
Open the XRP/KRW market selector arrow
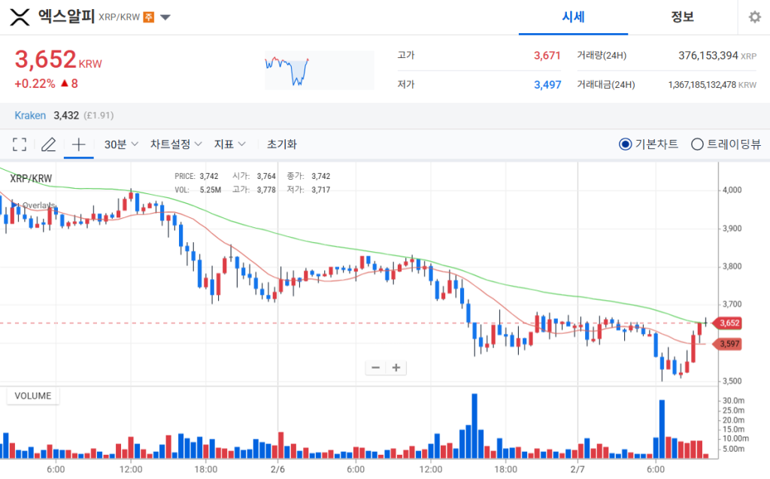pos(165,18)
